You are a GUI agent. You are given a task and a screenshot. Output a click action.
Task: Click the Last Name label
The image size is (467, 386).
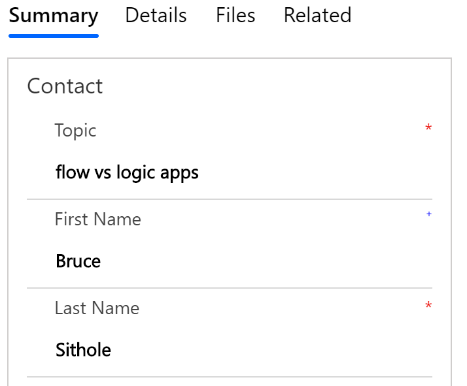click(97, 308)
